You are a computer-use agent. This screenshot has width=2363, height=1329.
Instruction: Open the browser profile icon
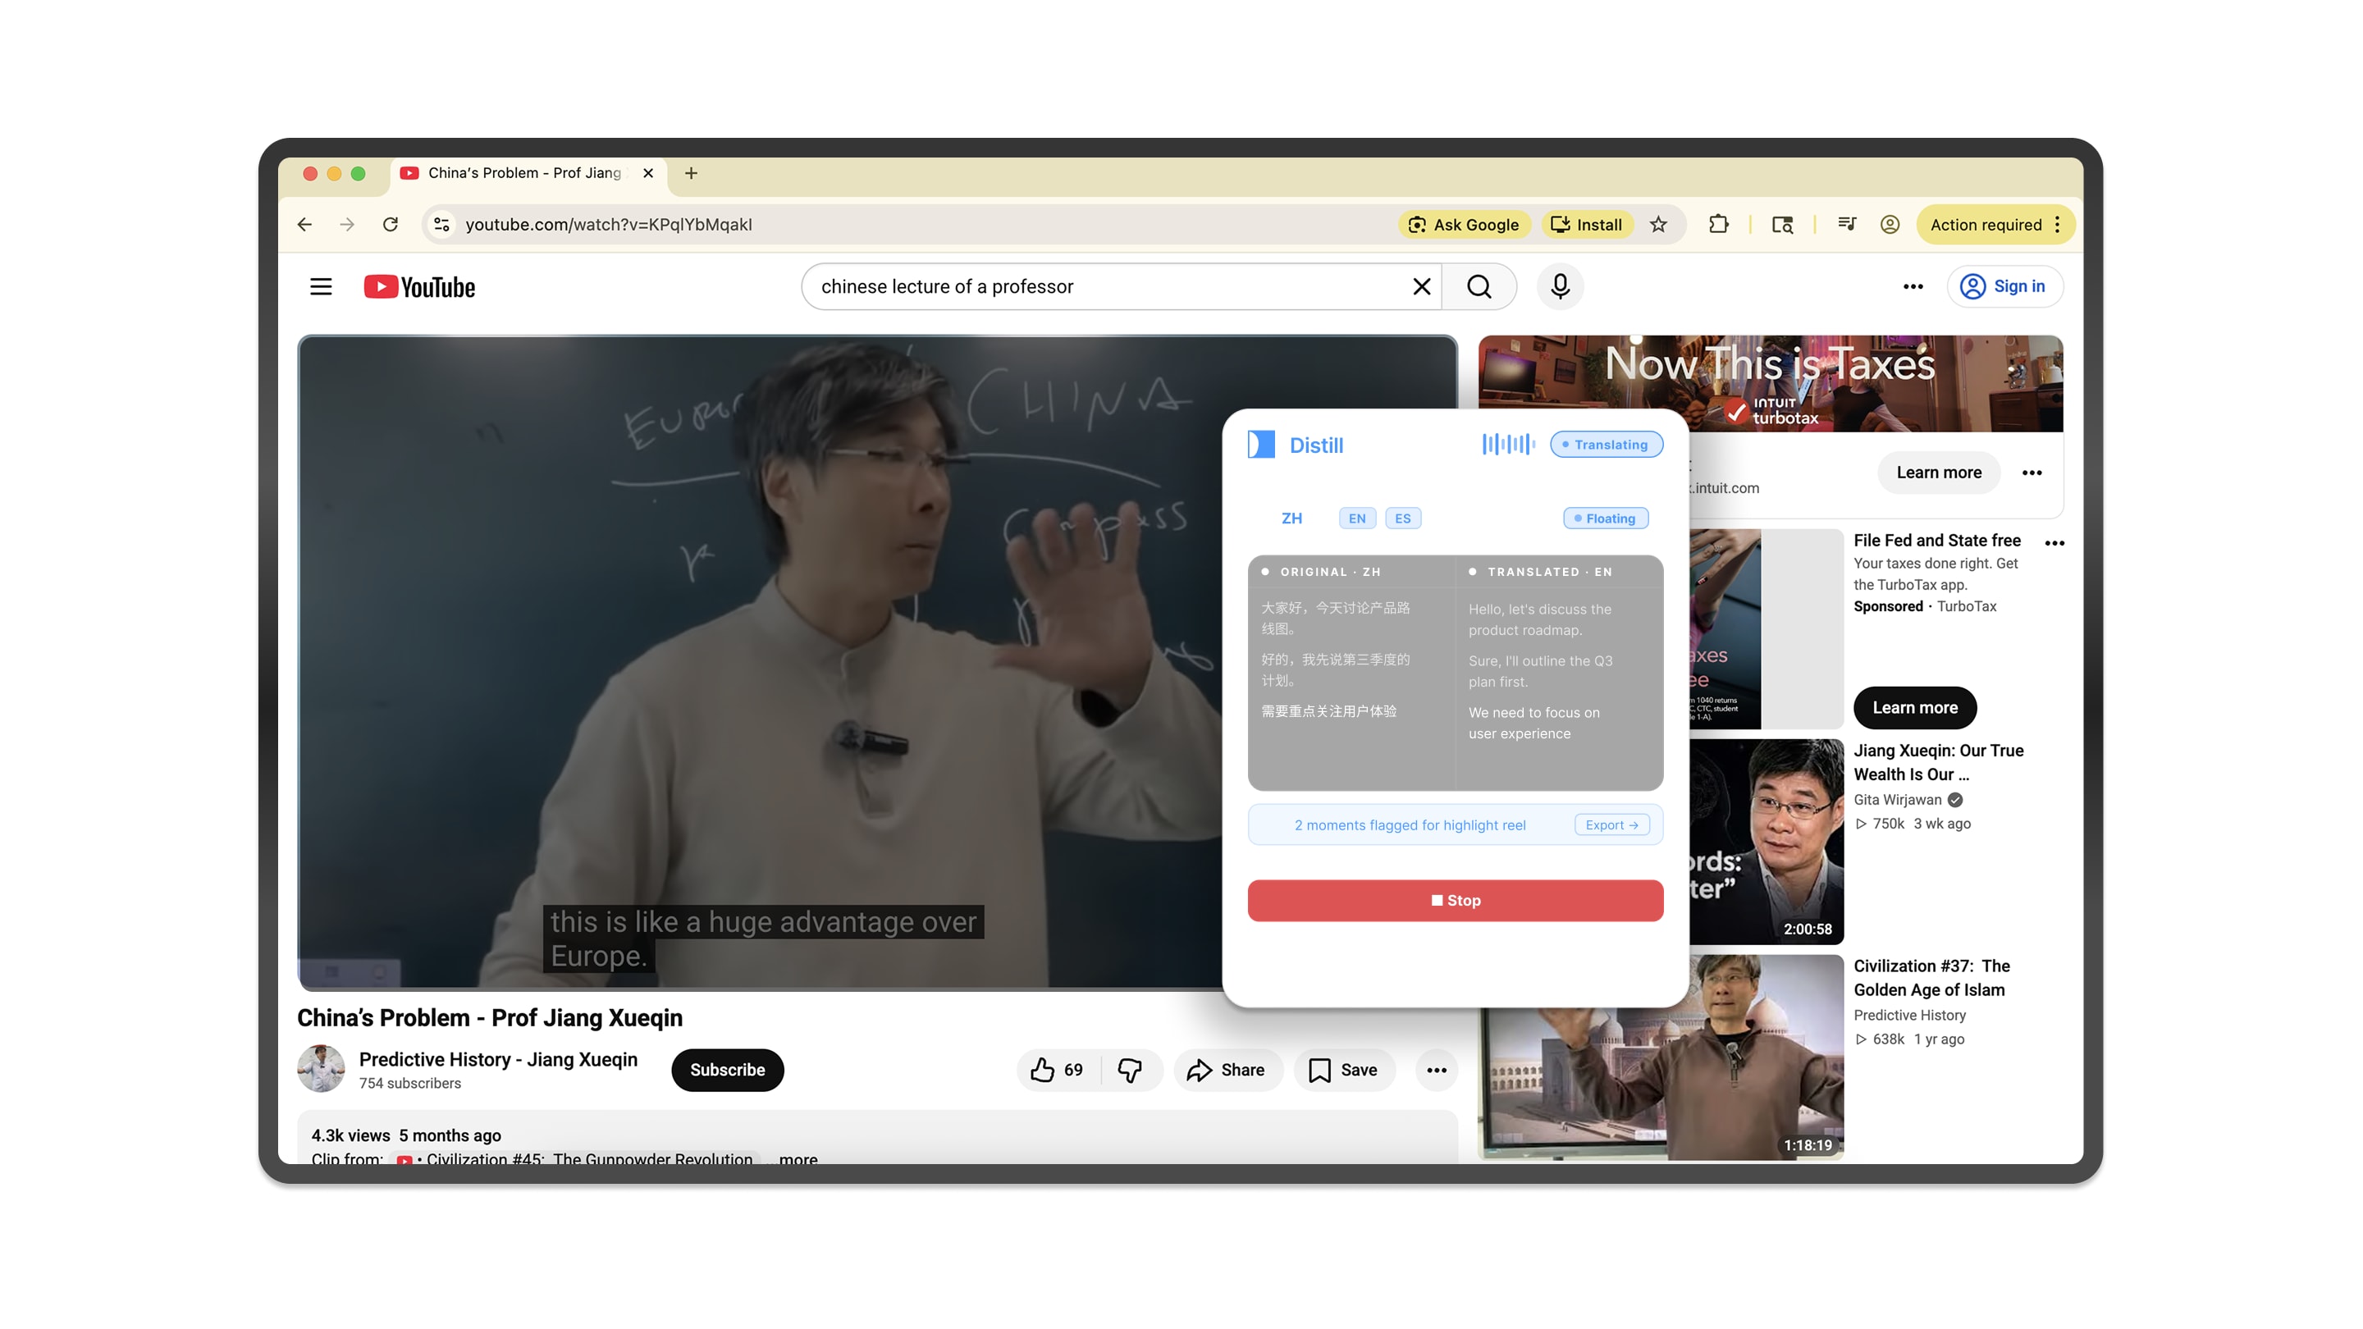1890,225
